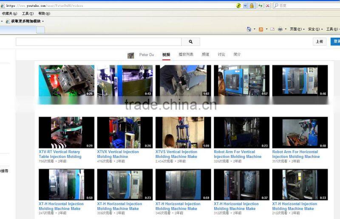Click the red stop loading icon
The width and height of the screenshot is (340, 219).
click(267, 6)
